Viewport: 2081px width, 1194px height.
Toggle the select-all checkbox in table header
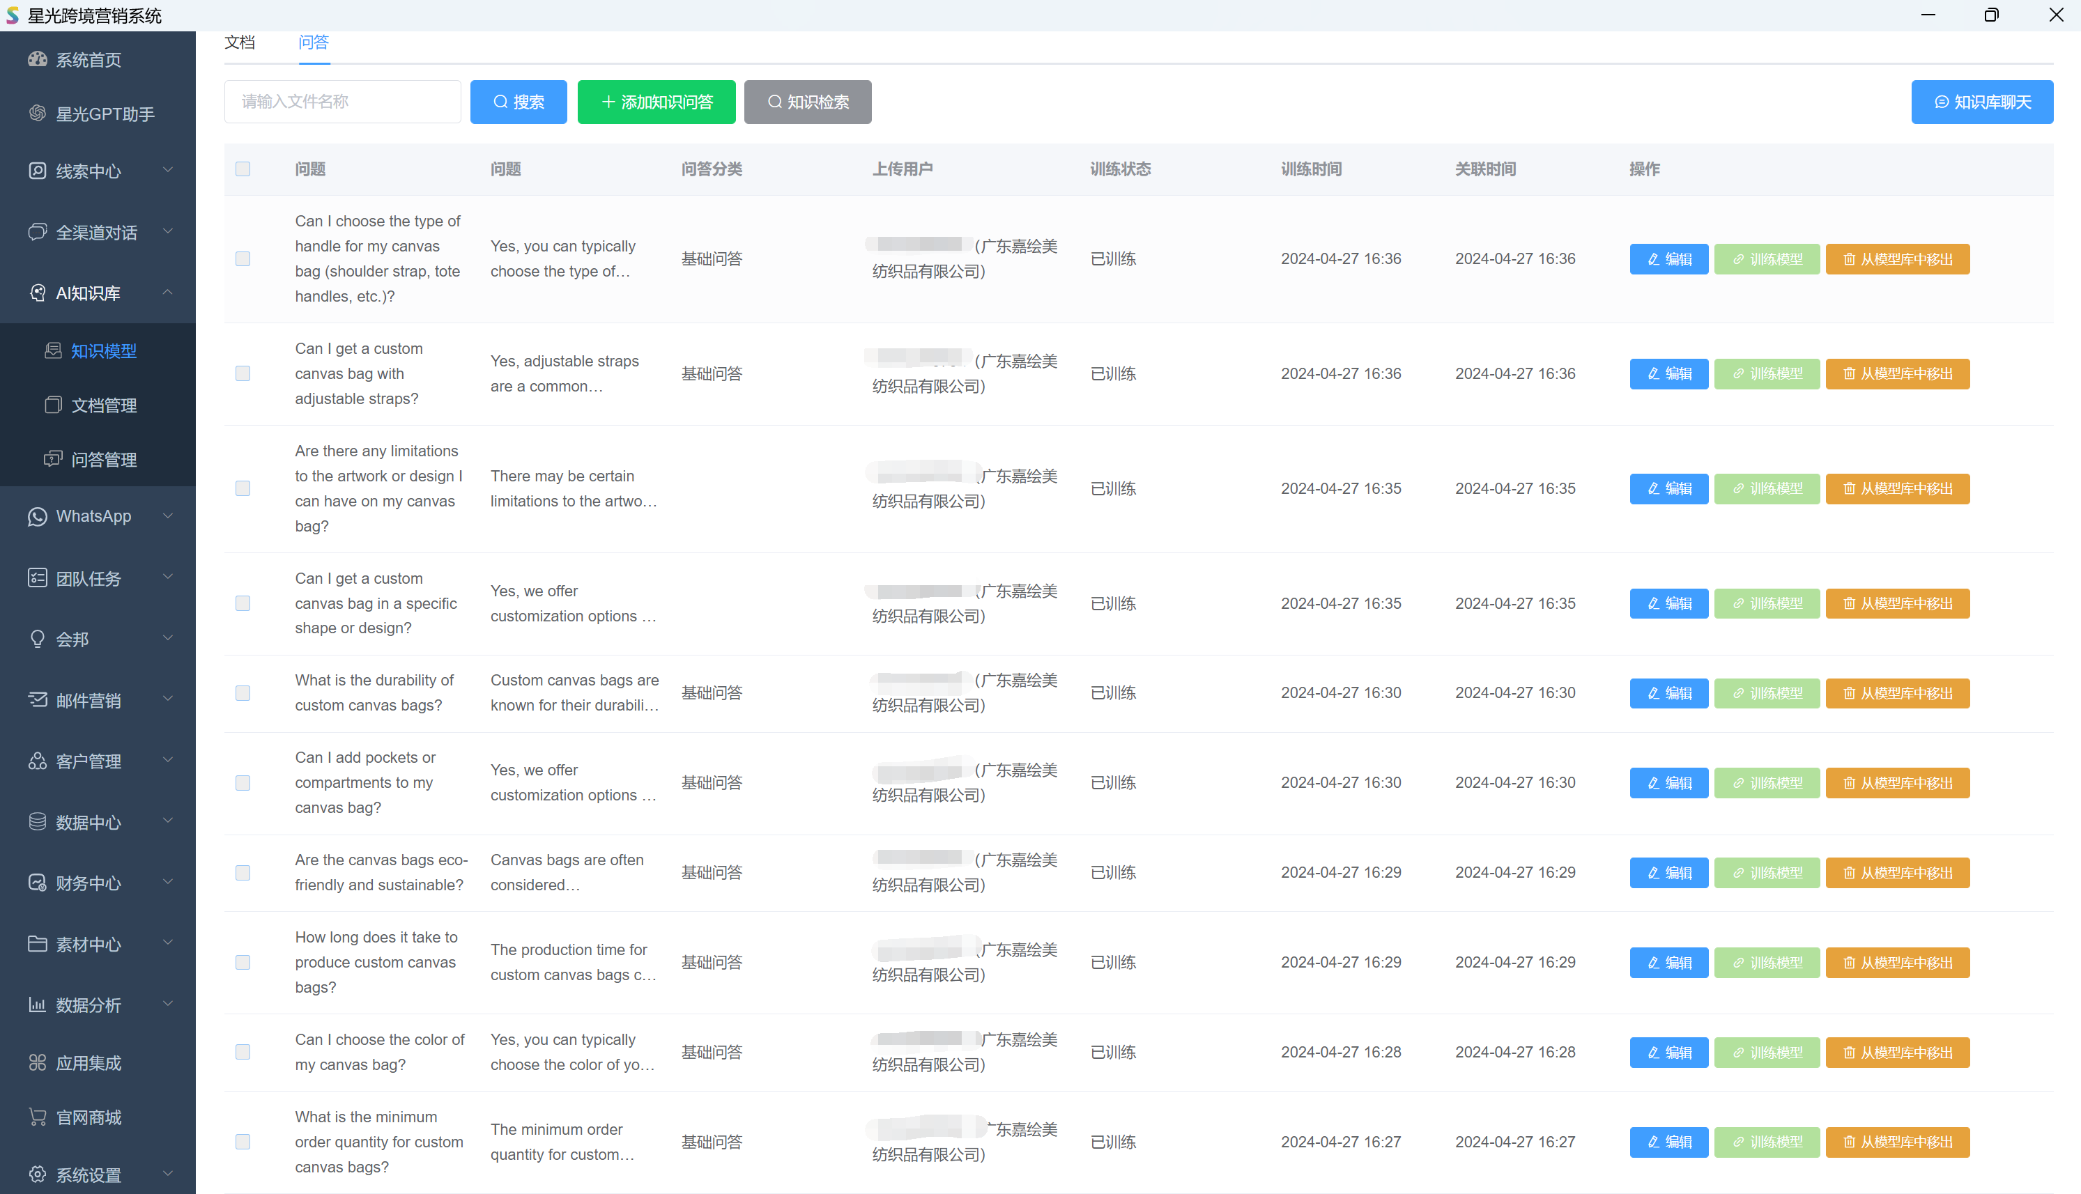(x=243, y=169)
